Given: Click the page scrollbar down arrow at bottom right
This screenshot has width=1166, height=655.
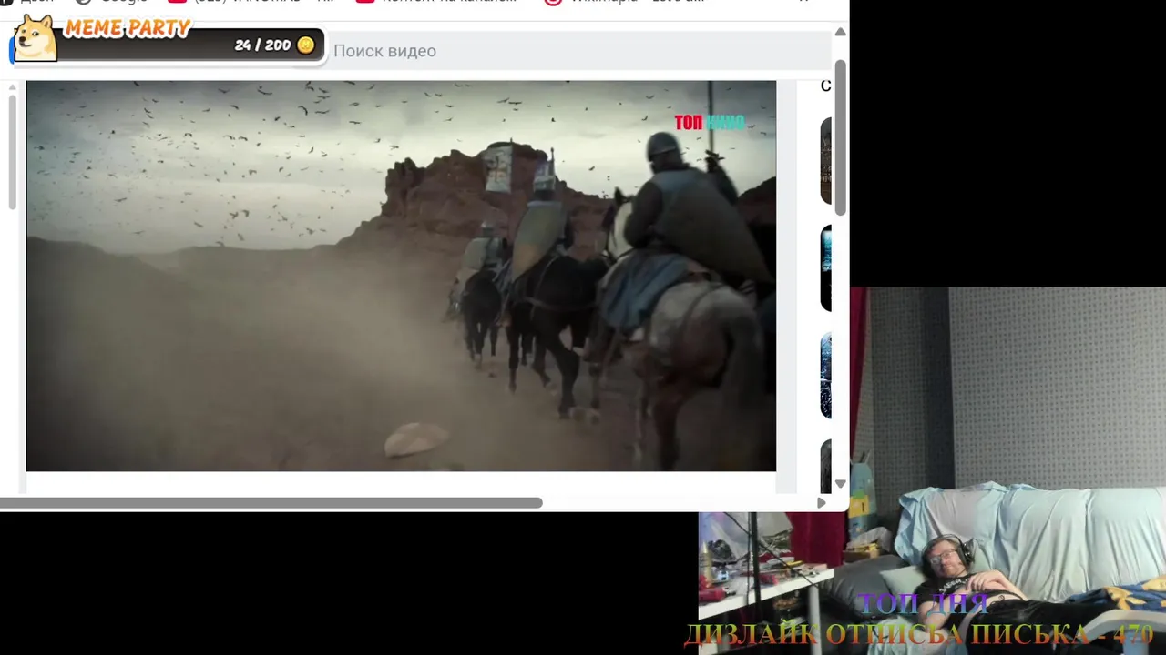Looking at the screenshot, I should coord(841,483).
